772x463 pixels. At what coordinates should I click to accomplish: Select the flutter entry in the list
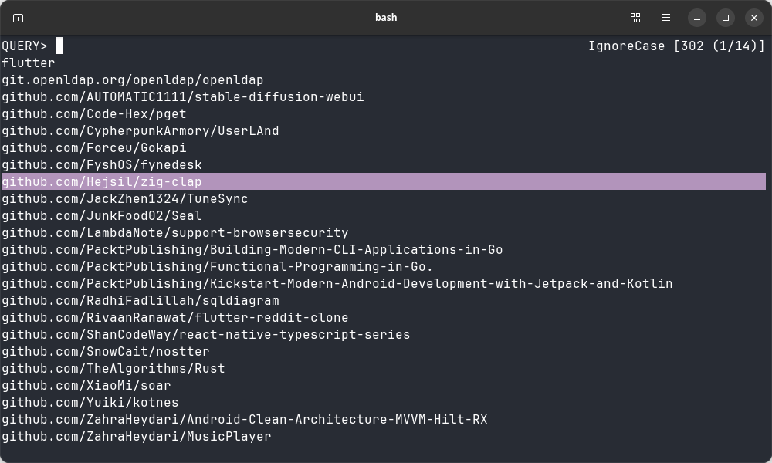(29, 63)
